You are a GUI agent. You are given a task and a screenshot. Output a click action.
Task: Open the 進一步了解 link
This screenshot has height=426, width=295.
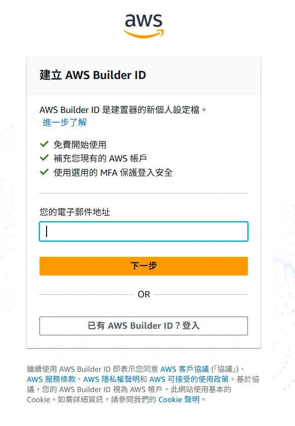(65, 123)
